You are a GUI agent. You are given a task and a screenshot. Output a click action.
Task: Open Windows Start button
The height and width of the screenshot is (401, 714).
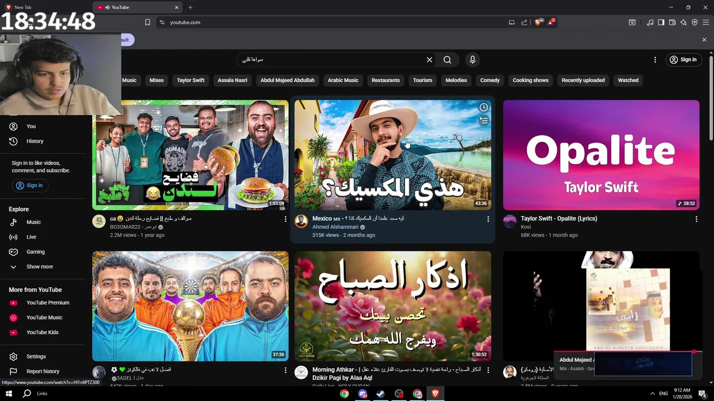[8, 394]
